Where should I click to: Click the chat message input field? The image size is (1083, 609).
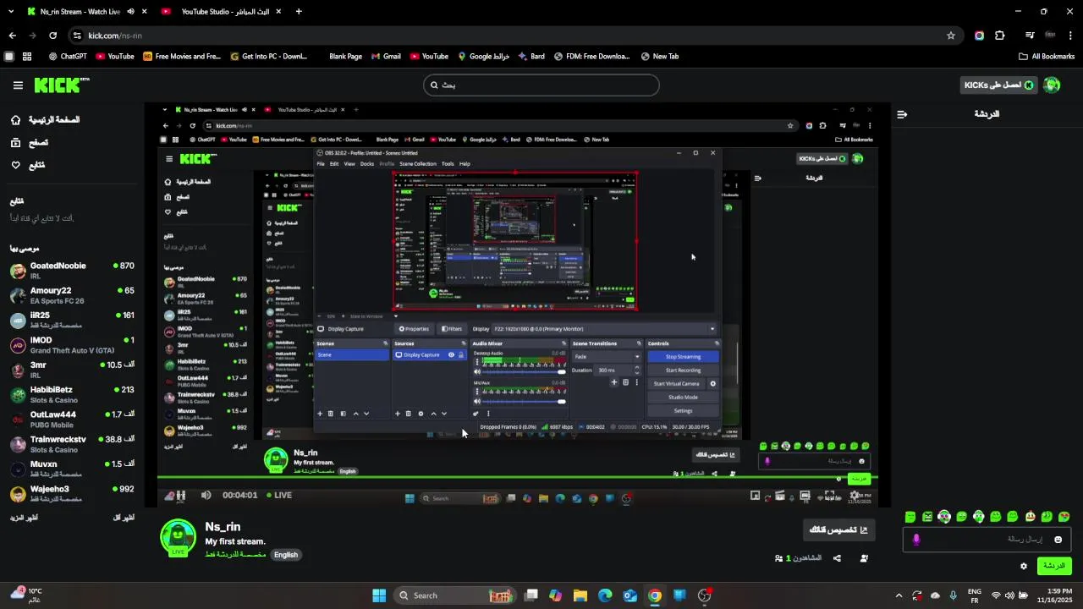988,540
